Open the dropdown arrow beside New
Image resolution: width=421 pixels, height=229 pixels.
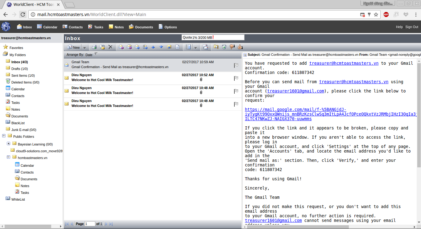click(85, 47)
